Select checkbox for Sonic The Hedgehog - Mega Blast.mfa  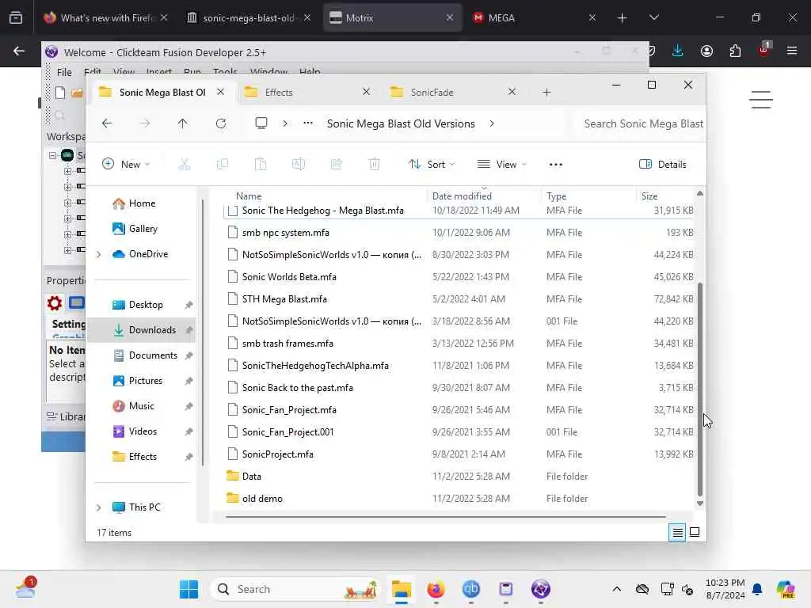[x=233, y=211]
